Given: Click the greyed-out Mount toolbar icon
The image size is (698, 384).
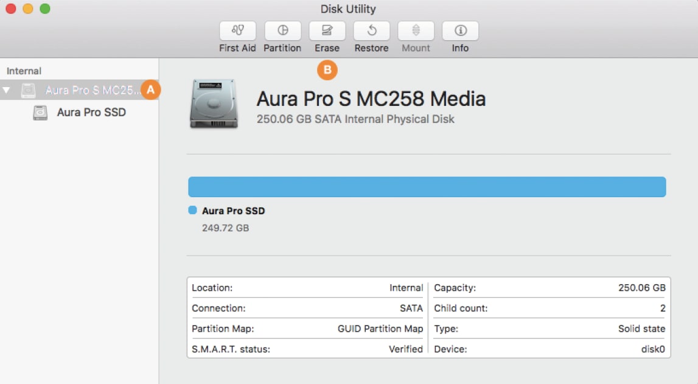Looking at the screenshot, I should [416, 31].
